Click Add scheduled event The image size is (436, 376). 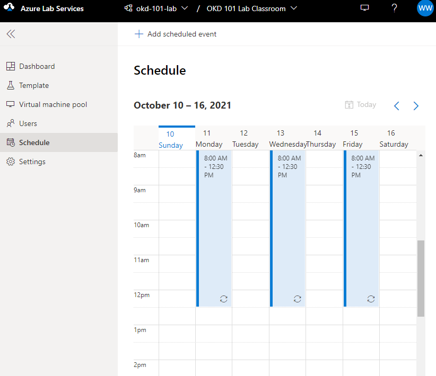(x=176, y=34)
